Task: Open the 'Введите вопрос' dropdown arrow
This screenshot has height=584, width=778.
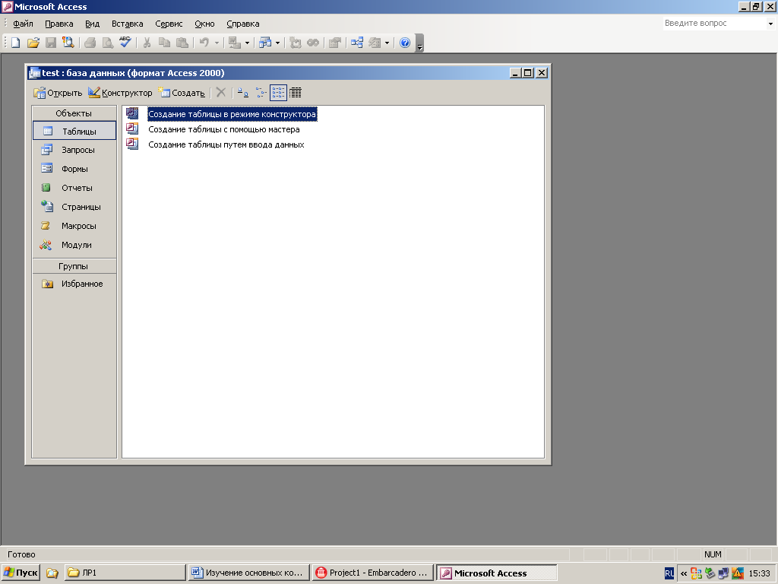Action: (x=770, y=24)
